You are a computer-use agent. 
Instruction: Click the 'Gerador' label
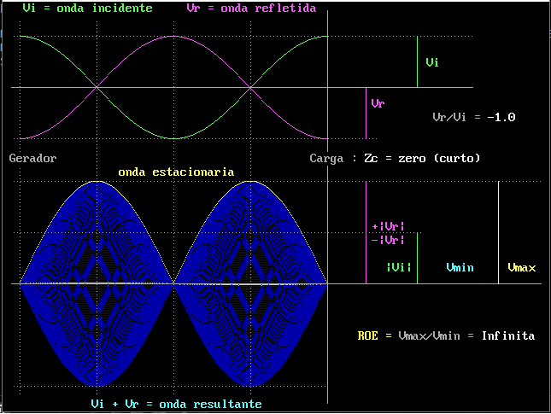point(32,158)
